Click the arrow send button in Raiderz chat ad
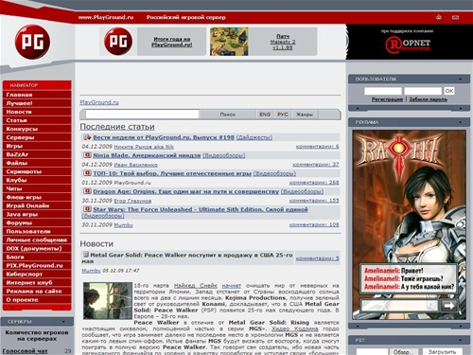The width and height of the screenshot is (473, 355). point(449,305)
